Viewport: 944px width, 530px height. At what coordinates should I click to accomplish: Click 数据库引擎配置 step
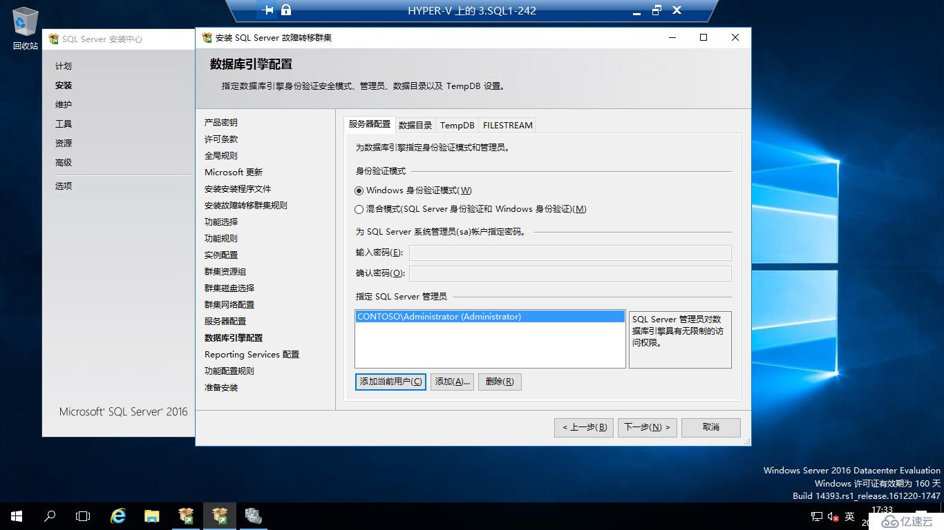pos(234,338)
